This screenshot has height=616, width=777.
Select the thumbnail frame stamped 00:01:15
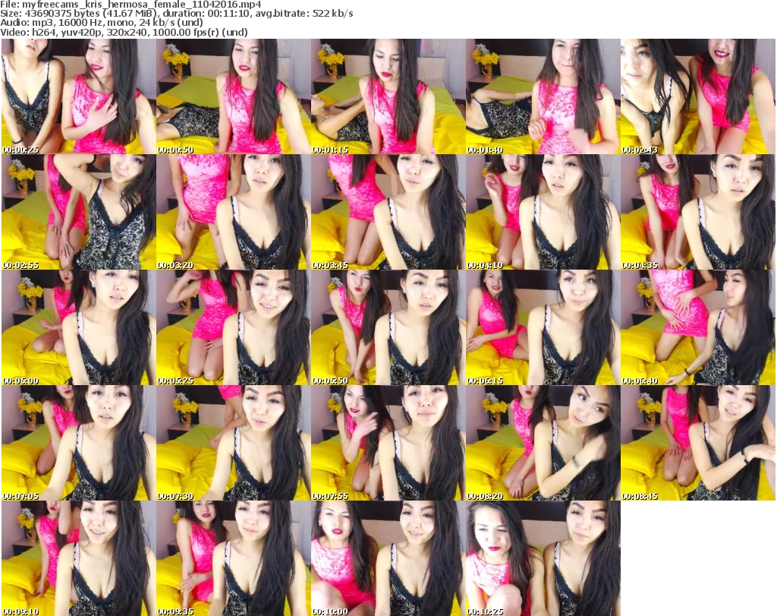click(x=388, y=96)
